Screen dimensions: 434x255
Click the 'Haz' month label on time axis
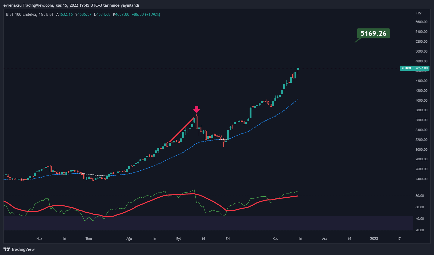coord(39,239)
